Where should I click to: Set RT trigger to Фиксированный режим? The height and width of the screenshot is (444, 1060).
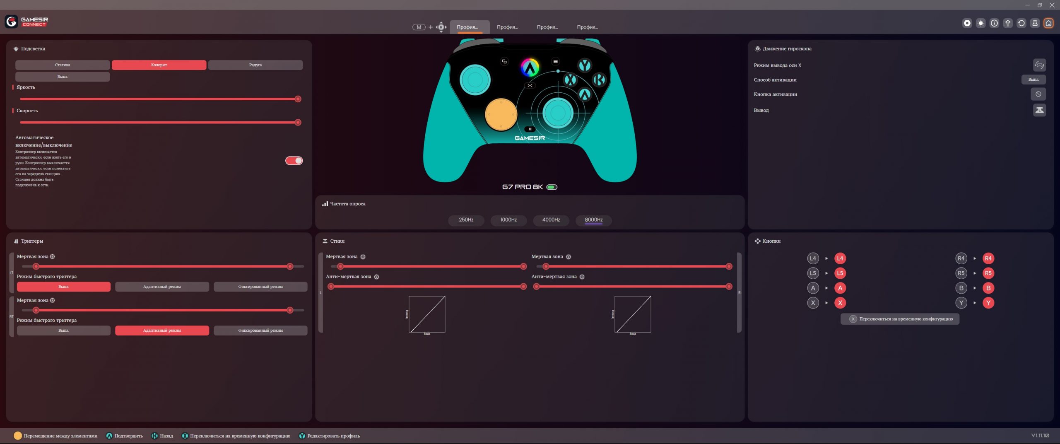(260, 331)
